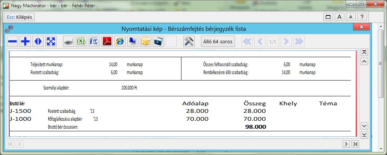Image resolution: width=387 pixels, height=155 pixels.
Task: Click Összes felhasznált szabadság label
Action: (226, 65)
